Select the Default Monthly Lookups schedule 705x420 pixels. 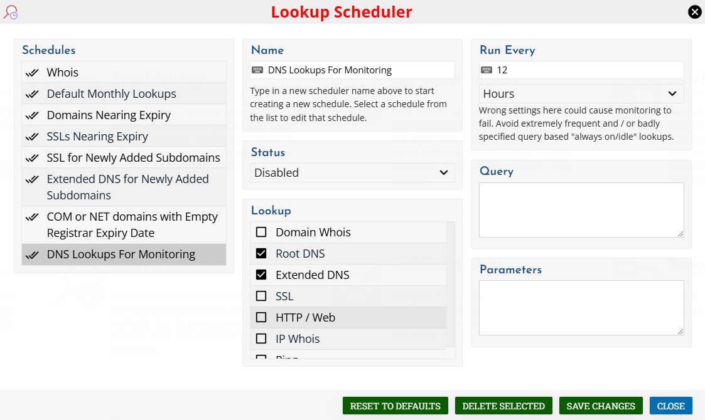tap(124, 93)
